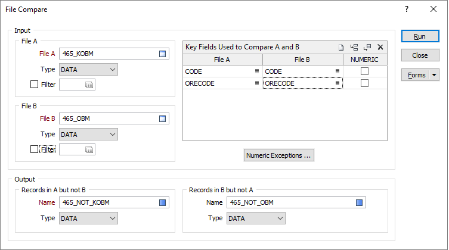The image size is (449, 250).
Task: Check NUMERIC box for ORECODE row
Action: [364, 83]
